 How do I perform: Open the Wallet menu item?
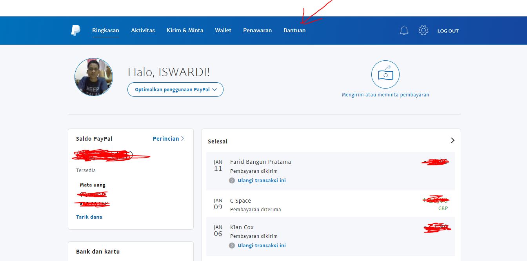pos(223,30)
